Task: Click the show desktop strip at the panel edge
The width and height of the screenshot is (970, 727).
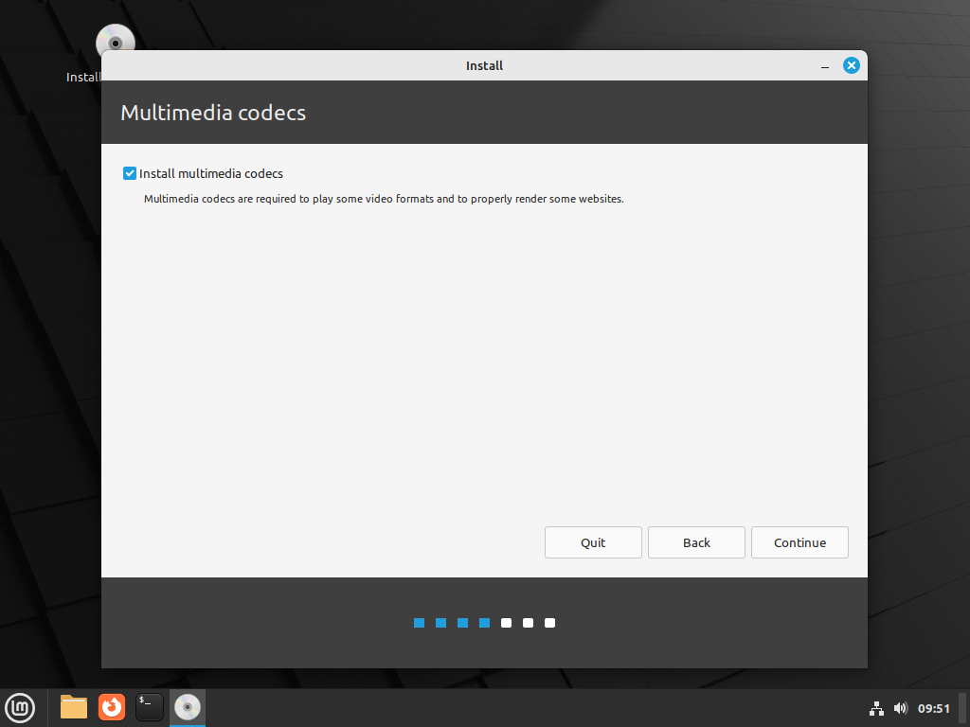Action: (x=963, y=708)
